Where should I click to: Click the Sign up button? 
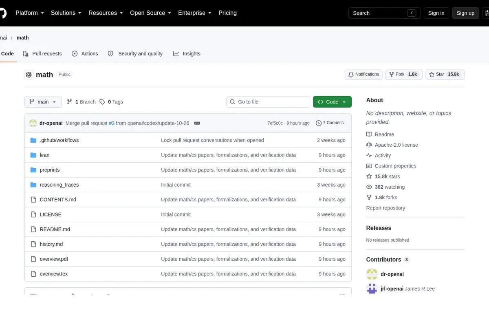[465, 13]
